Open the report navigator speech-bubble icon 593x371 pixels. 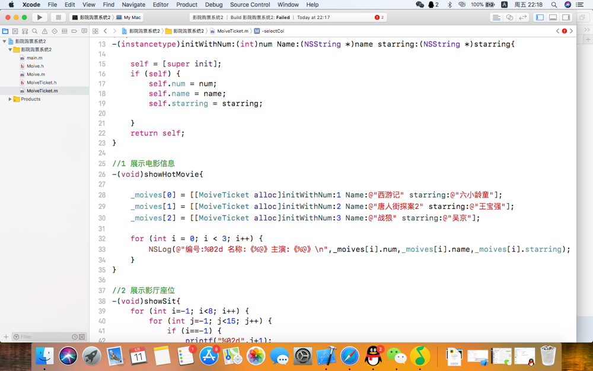point(84,31)
